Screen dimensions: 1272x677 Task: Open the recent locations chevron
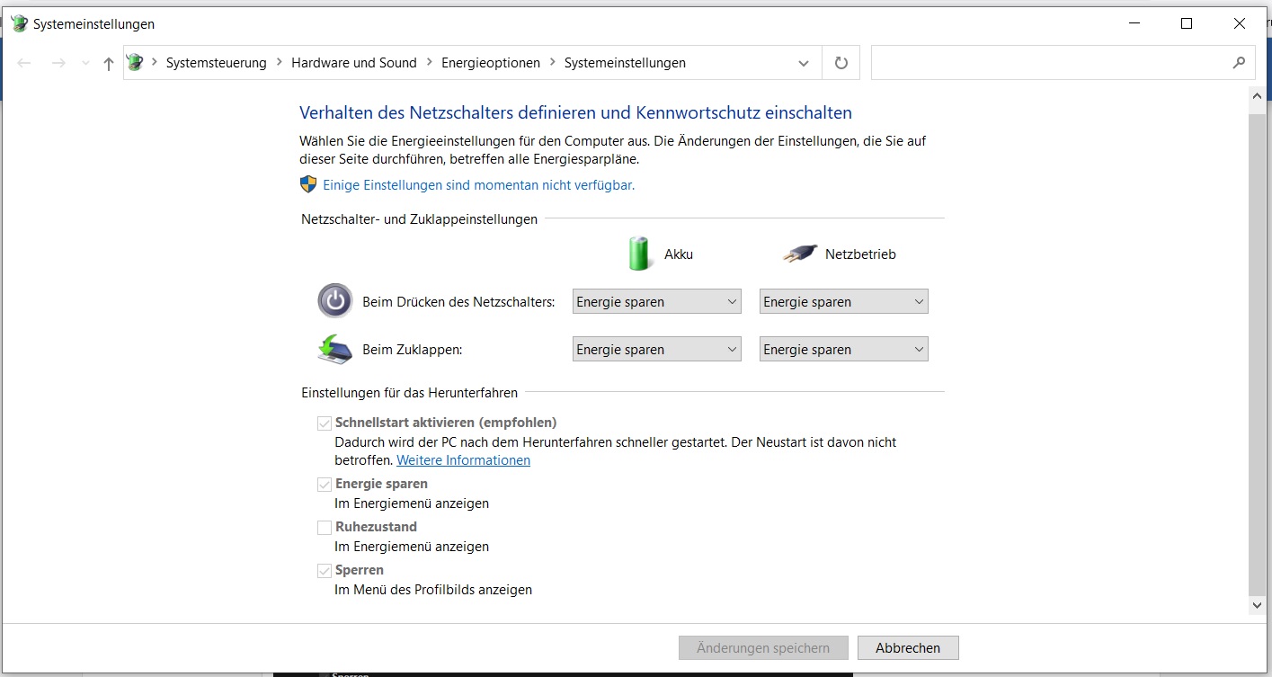coord(85,63)
